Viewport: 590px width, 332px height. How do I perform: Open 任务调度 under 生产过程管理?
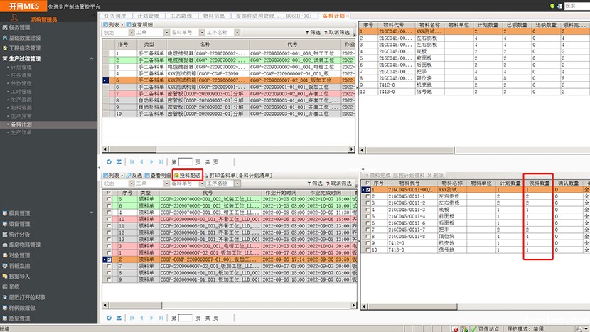tap(21, 75)
